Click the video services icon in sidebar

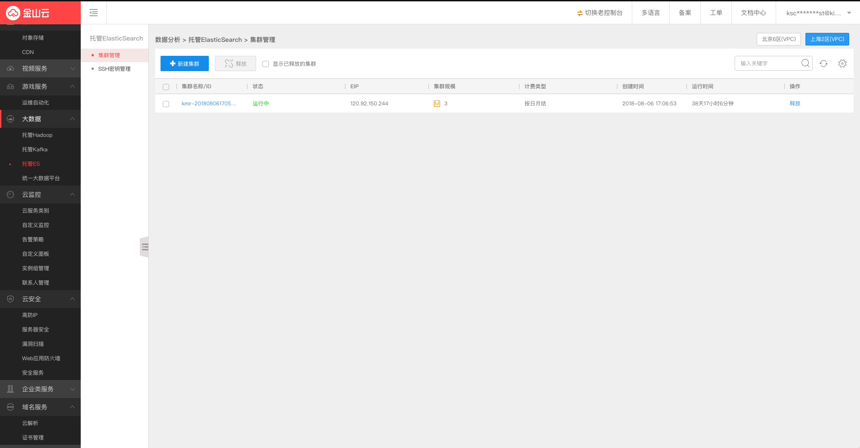point(10,68)
